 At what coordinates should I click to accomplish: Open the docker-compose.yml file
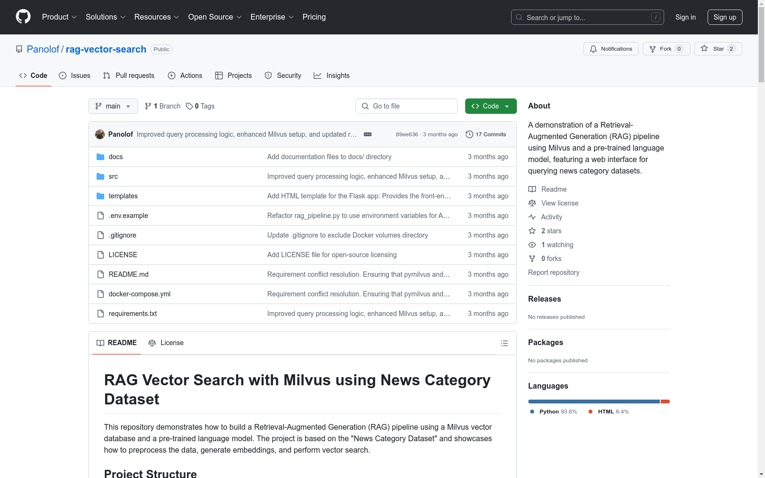[140, 294]
